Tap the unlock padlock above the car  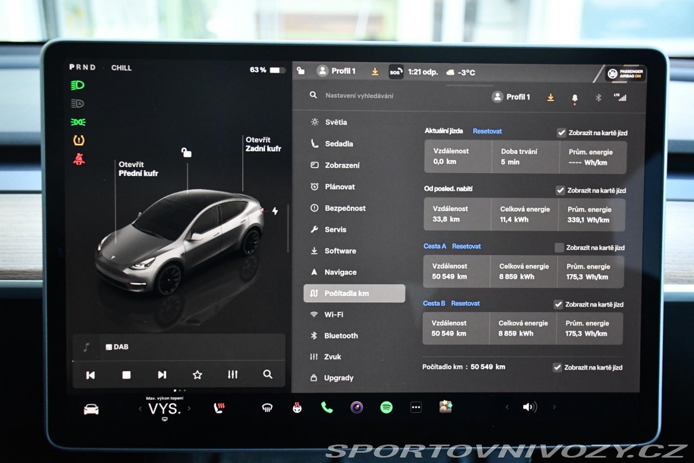click(187, 153)
